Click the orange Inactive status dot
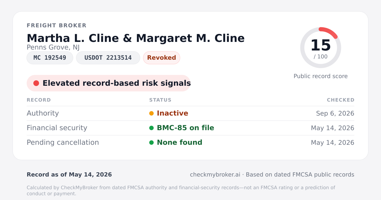Screen dimensions: 381x200 tap(151, 113)
